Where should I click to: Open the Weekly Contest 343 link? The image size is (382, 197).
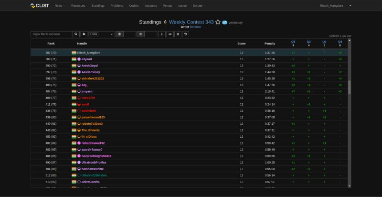(x=191, y=22)
